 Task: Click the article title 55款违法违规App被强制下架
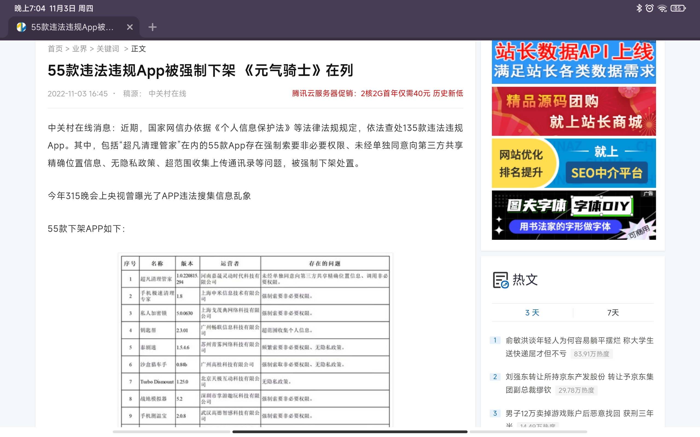pyautogui.click(x=200, y=70)
